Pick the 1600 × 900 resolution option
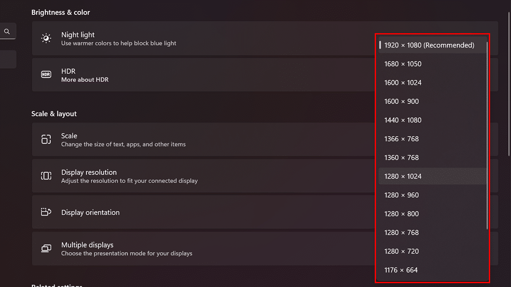Viewport: 511px width, 287px height. point(402,101)
